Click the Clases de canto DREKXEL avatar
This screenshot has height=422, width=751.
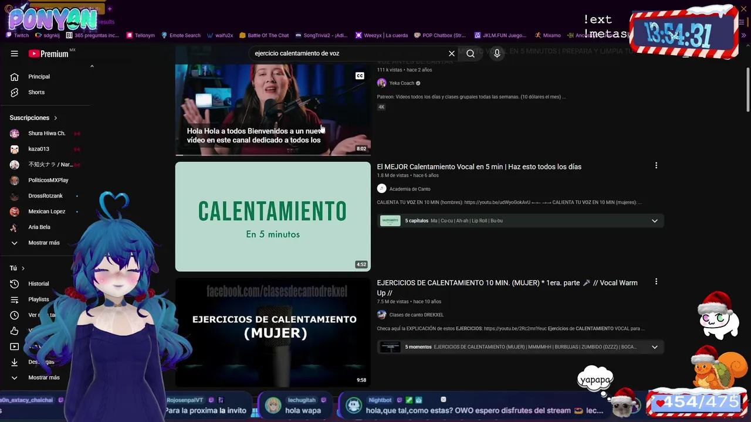pos(381,315)
